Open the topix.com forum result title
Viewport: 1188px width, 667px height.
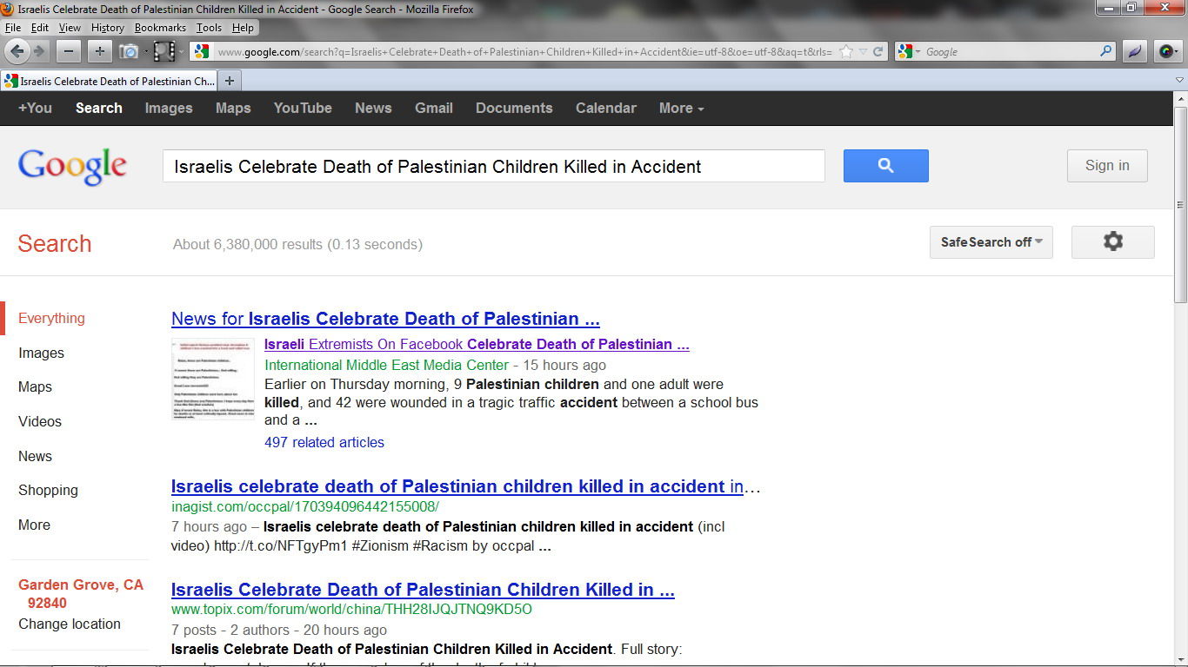(423, 590)
